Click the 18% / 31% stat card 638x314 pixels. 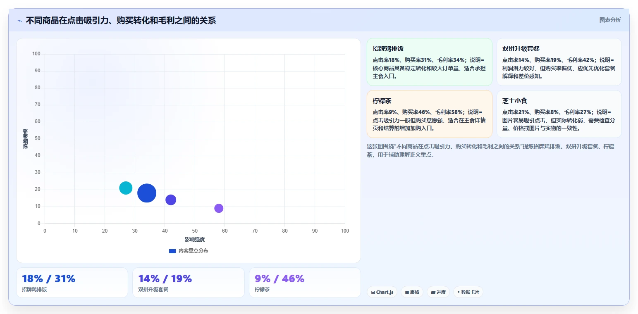pos(72,283)
